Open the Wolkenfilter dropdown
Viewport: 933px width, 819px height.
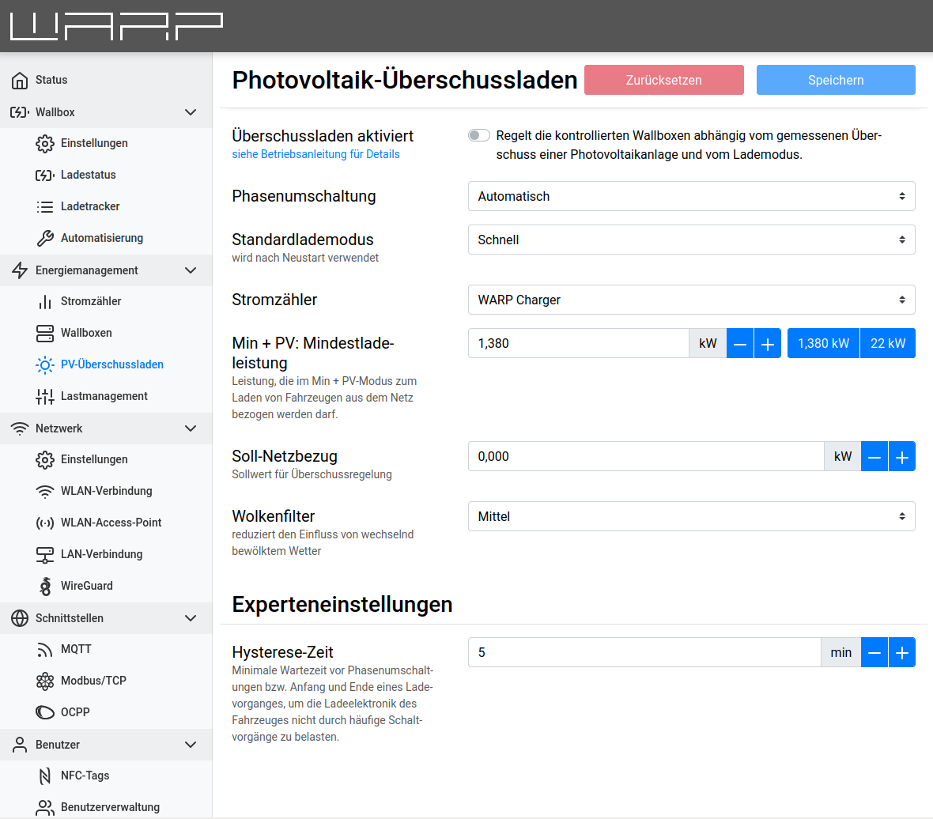coord(691,517)
